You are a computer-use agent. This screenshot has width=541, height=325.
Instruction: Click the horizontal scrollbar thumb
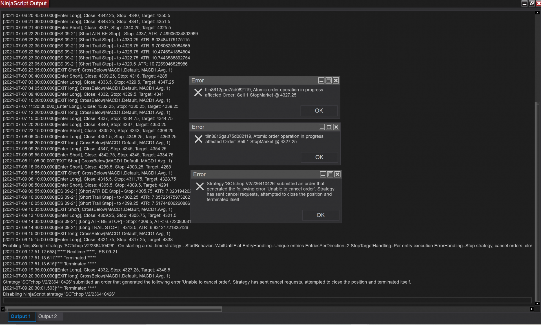(x=113, y=309)
